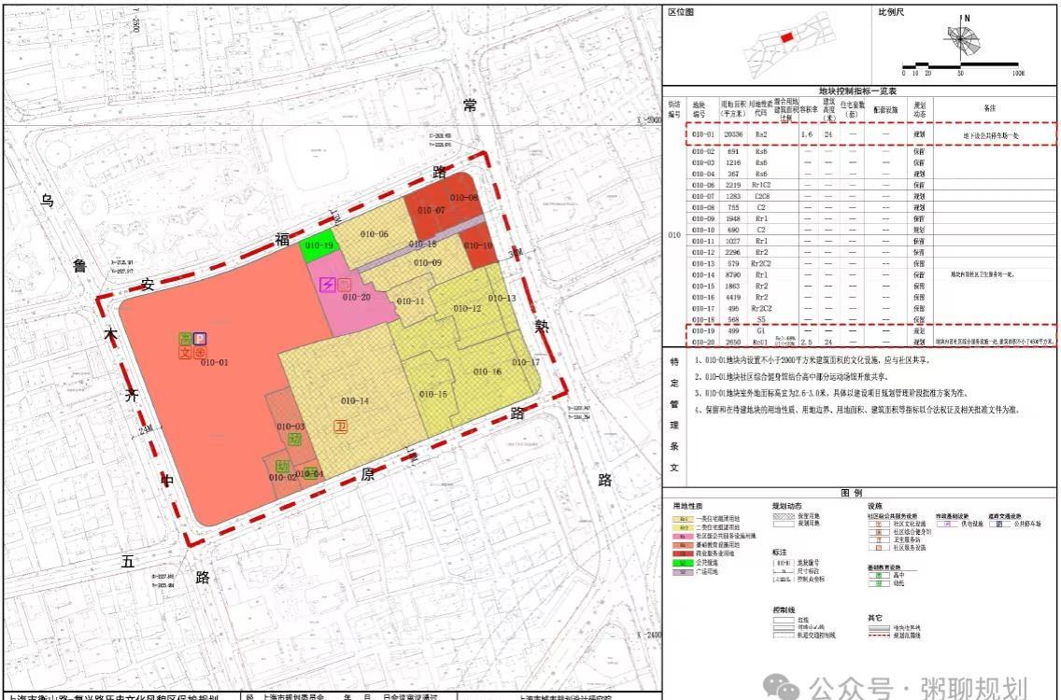Click the 轨道交通控制线 legend symbol
This screenshot has height=700, width=1061.
784,635
